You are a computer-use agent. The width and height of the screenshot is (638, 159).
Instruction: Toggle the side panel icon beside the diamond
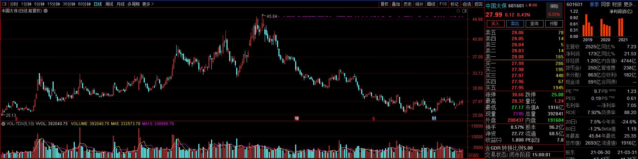click(464, 11)
